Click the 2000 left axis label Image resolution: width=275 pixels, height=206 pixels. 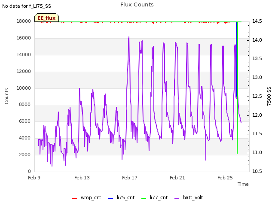point(25,154)
